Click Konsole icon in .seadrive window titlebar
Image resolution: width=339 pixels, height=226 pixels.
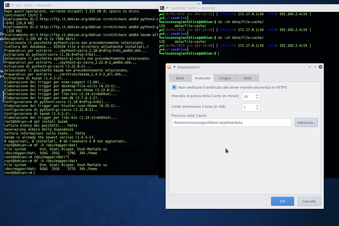[163, 9]
